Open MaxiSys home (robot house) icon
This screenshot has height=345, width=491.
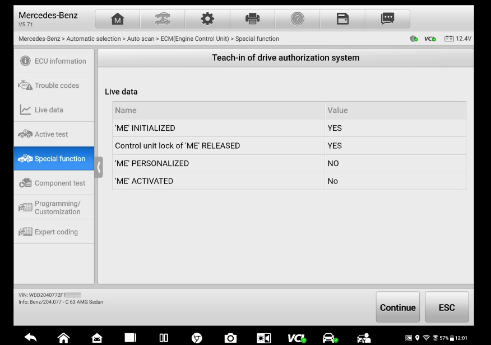click(x=97, y=338)
